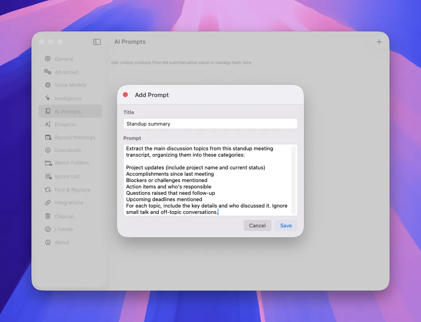Image resolution: width=421 pixels, height=322 pixels.
Task: Click the Watch Folders folder icon
Action: click(48, 163)
